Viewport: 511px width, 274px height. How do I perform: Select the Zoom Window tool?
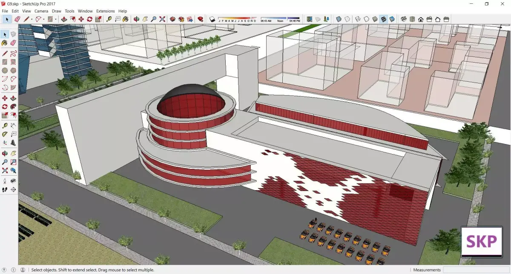[x=13, y=162]
